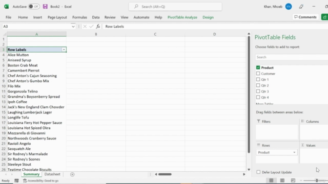The image size is (328, 184).
Task: Click the Name Box showing A3
Action: (x=36, y=27)
